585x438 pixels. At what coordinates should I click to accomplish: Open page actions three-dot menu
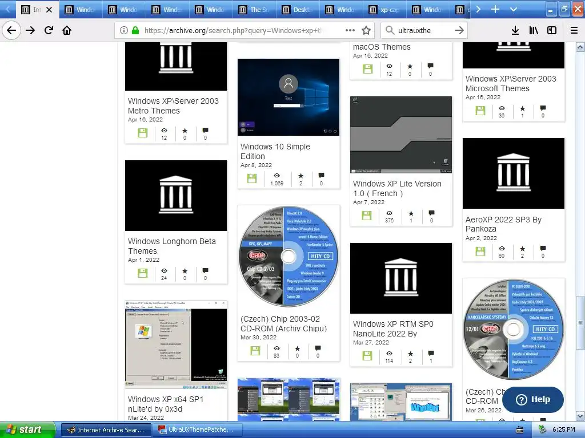350,30
